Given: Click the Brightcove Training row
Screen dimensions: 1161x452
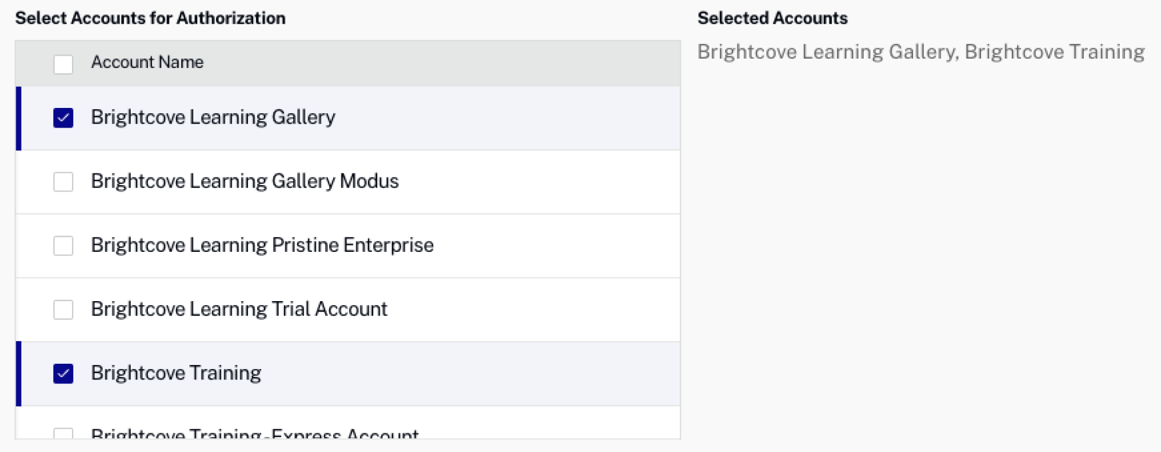Looking at the screenshot, I should tap(348, 373).
